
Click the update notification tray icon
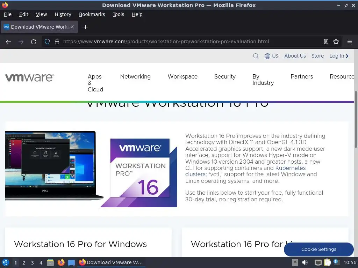coord(336,262)
